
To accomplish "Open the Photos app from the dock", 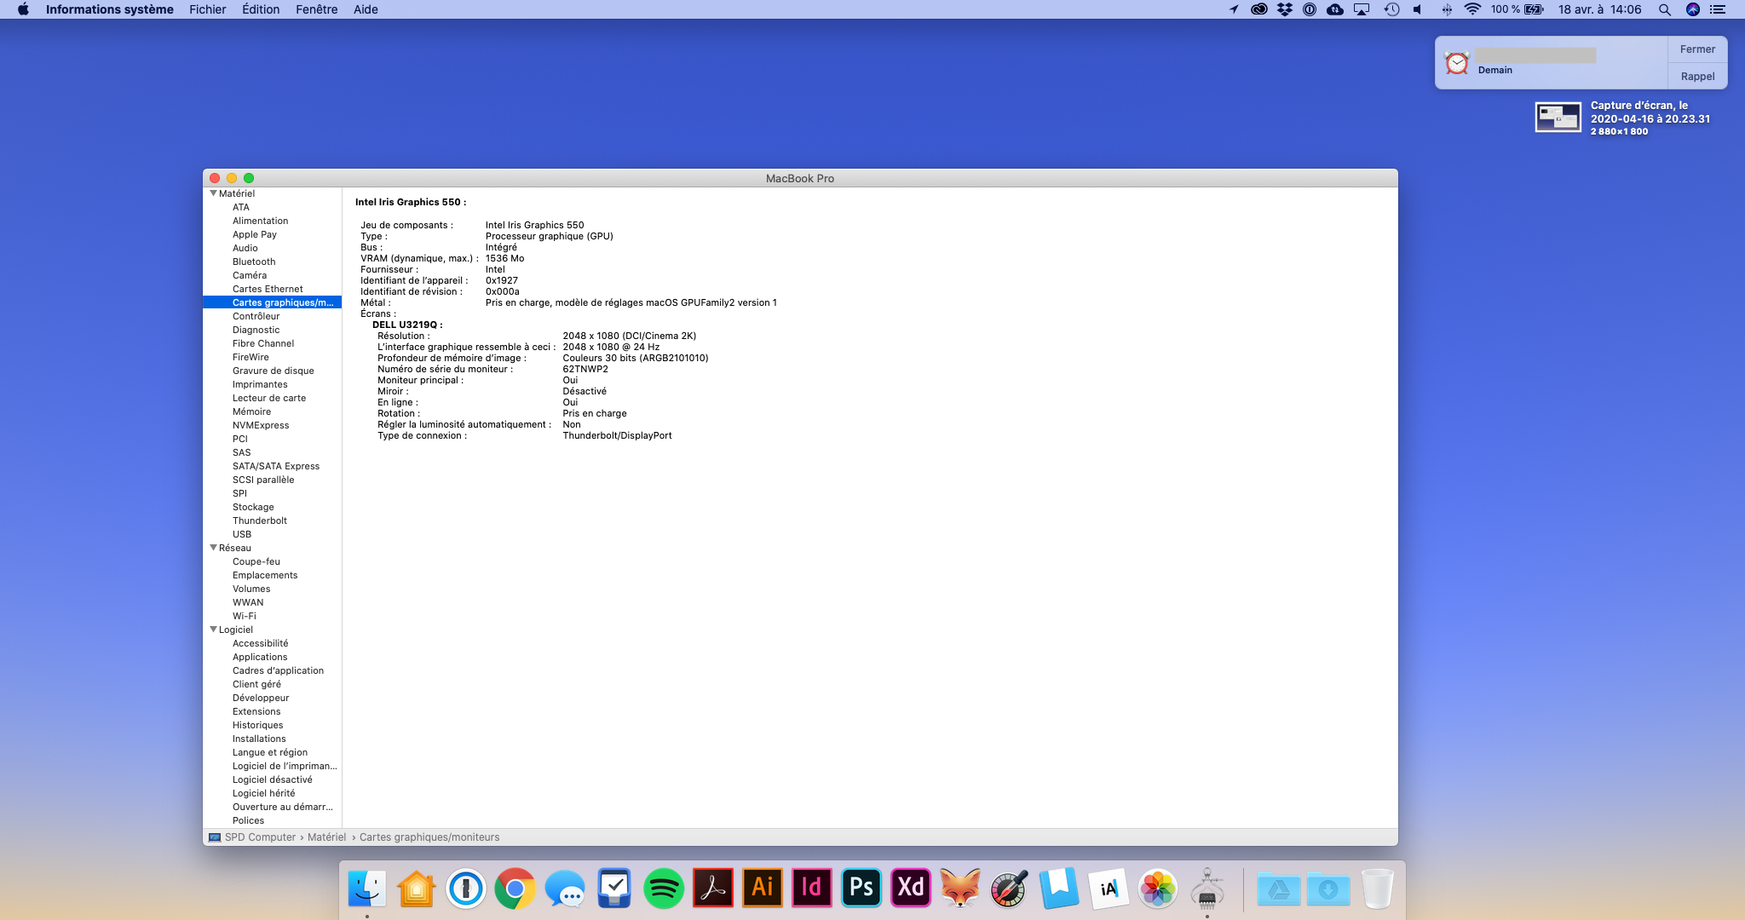I will 1157,889.
